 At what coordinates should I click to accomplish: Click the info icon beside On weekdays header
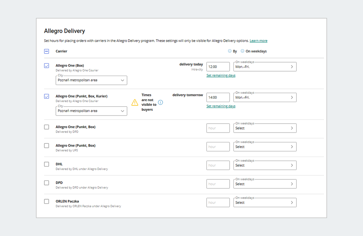coord(242,51)
